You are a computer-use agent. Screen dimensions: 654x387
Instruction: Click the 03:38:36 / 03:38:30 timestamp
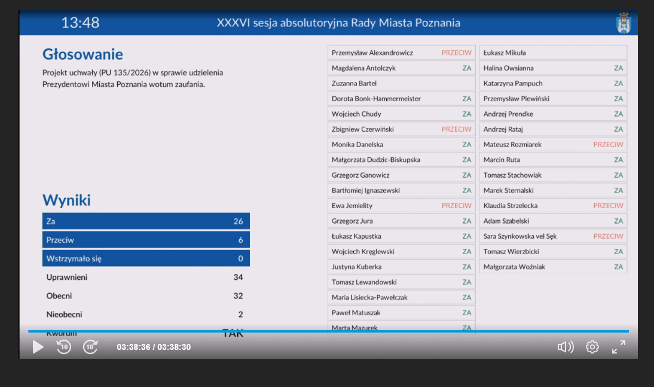[x=154, y=347]
